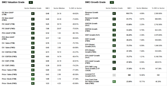
Task: Click the grade badge for Revenue Growth (YoY)
Action: pos(114,13)
